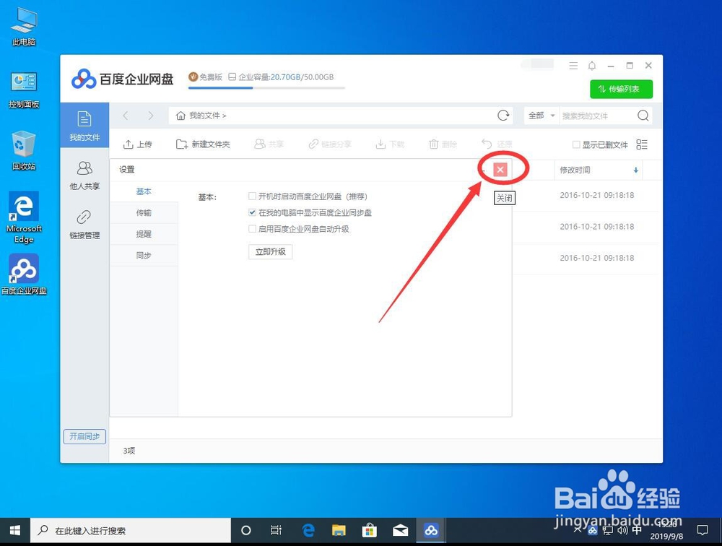Open the 链接管理 sidebar section
The image size is (722, 546).
(x=84, y=225)
